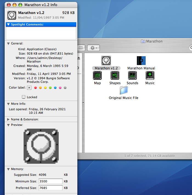The image size is (192, 195).
Task: Apply the gray color label
Action: pos(65,88)
